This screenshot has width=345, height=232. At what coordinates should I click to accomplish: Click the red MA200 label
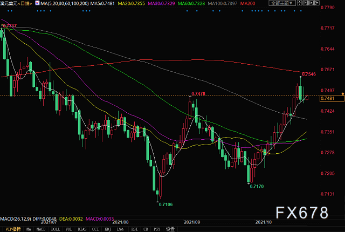[248, 3]
